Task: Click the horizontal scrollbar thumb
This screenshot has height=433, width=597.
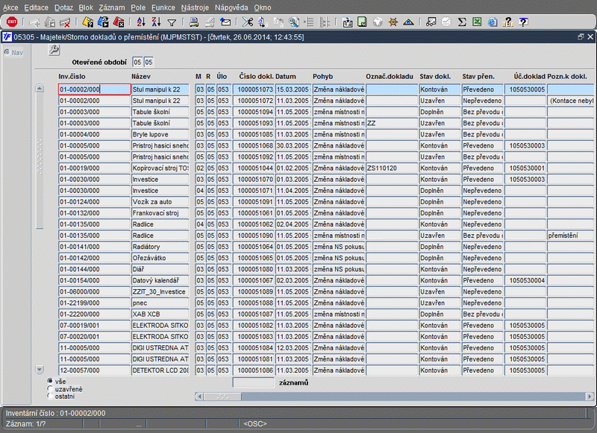Action: [x=222, y=396]
